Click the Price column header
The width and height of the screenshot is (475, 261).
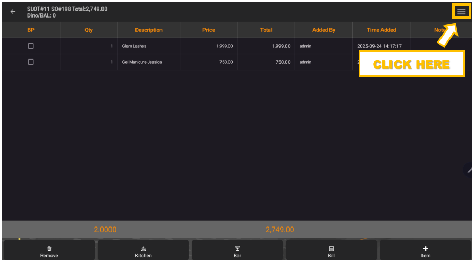209,30
